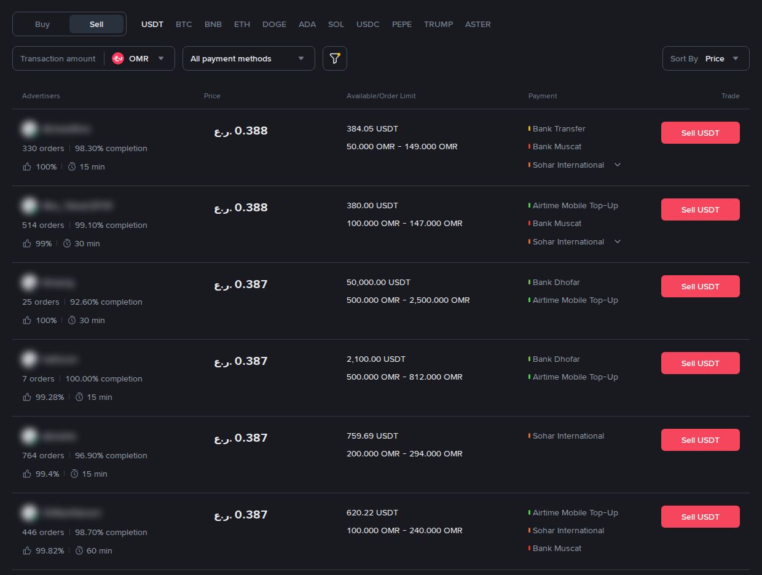Viewport: 762px width, 575px height.
Task: Select the ASTER tab
Action: [478, 24]
